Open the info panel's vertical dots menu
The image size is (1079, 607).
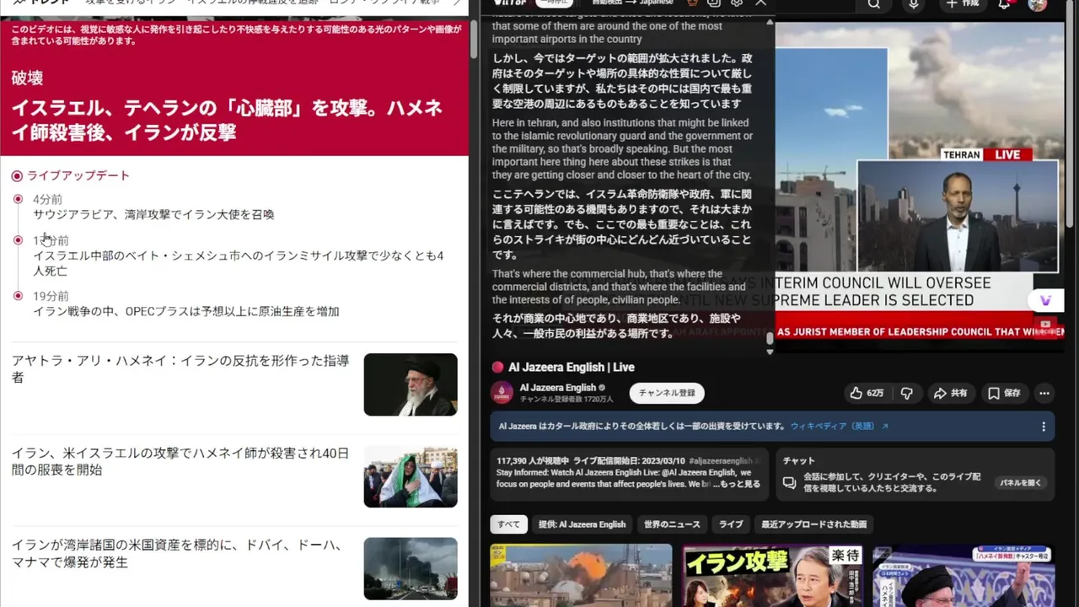tap(1043, 427)
